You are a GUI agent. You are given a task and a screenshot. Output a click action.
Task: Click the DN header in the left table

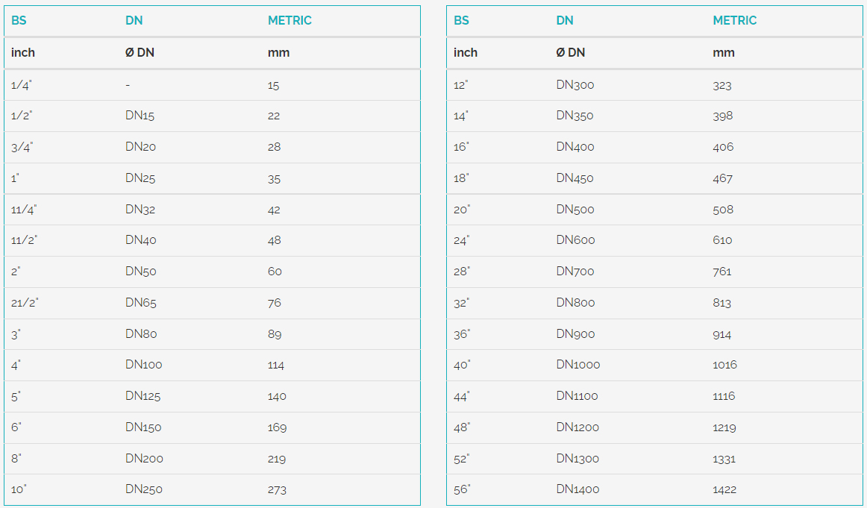point(134,21)
